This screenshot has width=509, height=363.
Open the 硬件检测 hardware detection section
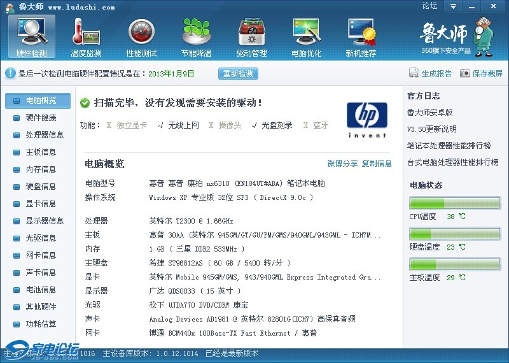(x=32, y=37)
